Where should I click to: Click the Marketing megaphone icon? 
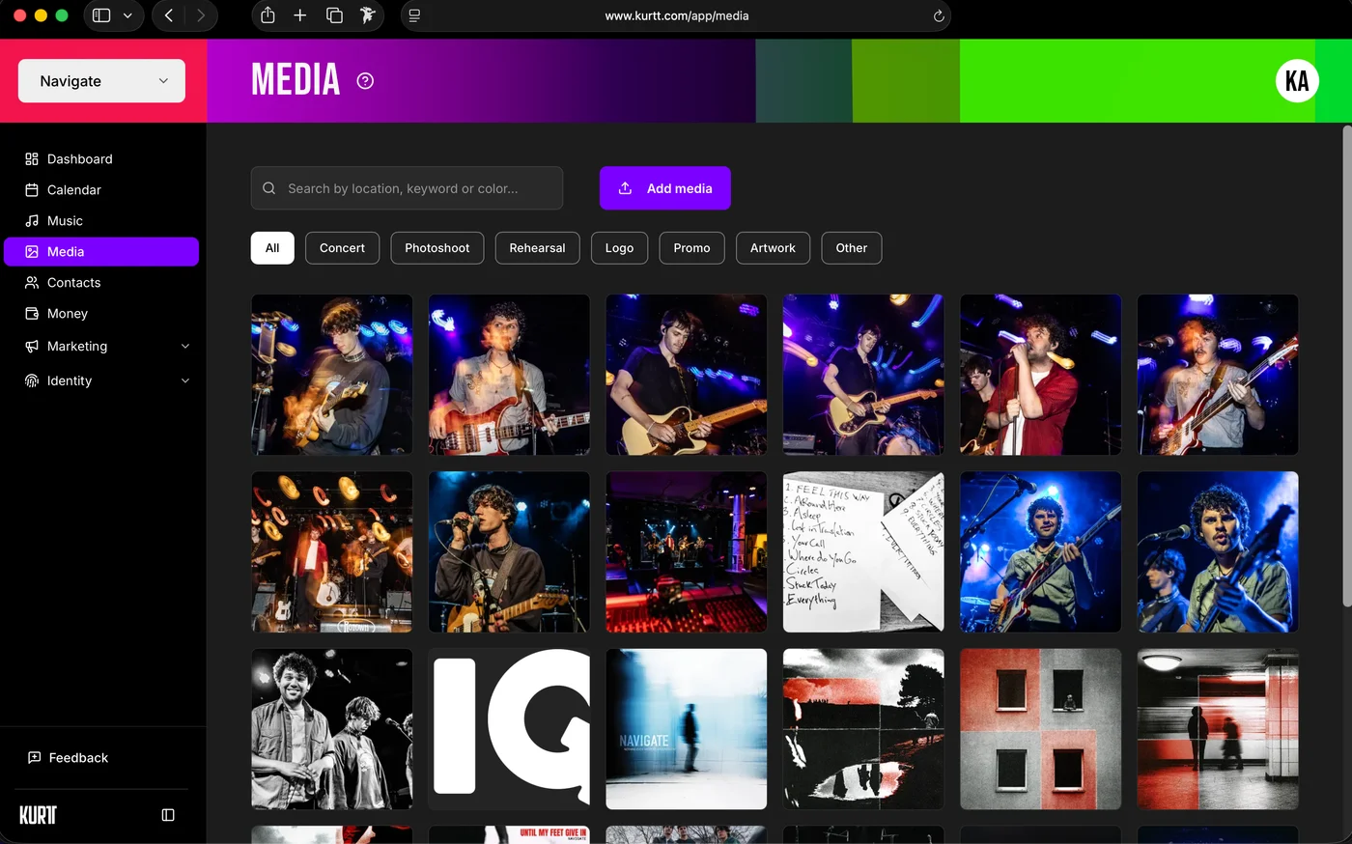(32, 347)
